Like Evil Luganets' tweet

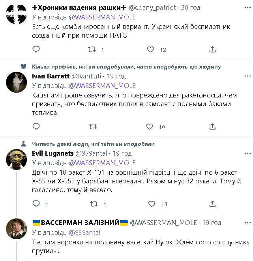click(152, 204)
